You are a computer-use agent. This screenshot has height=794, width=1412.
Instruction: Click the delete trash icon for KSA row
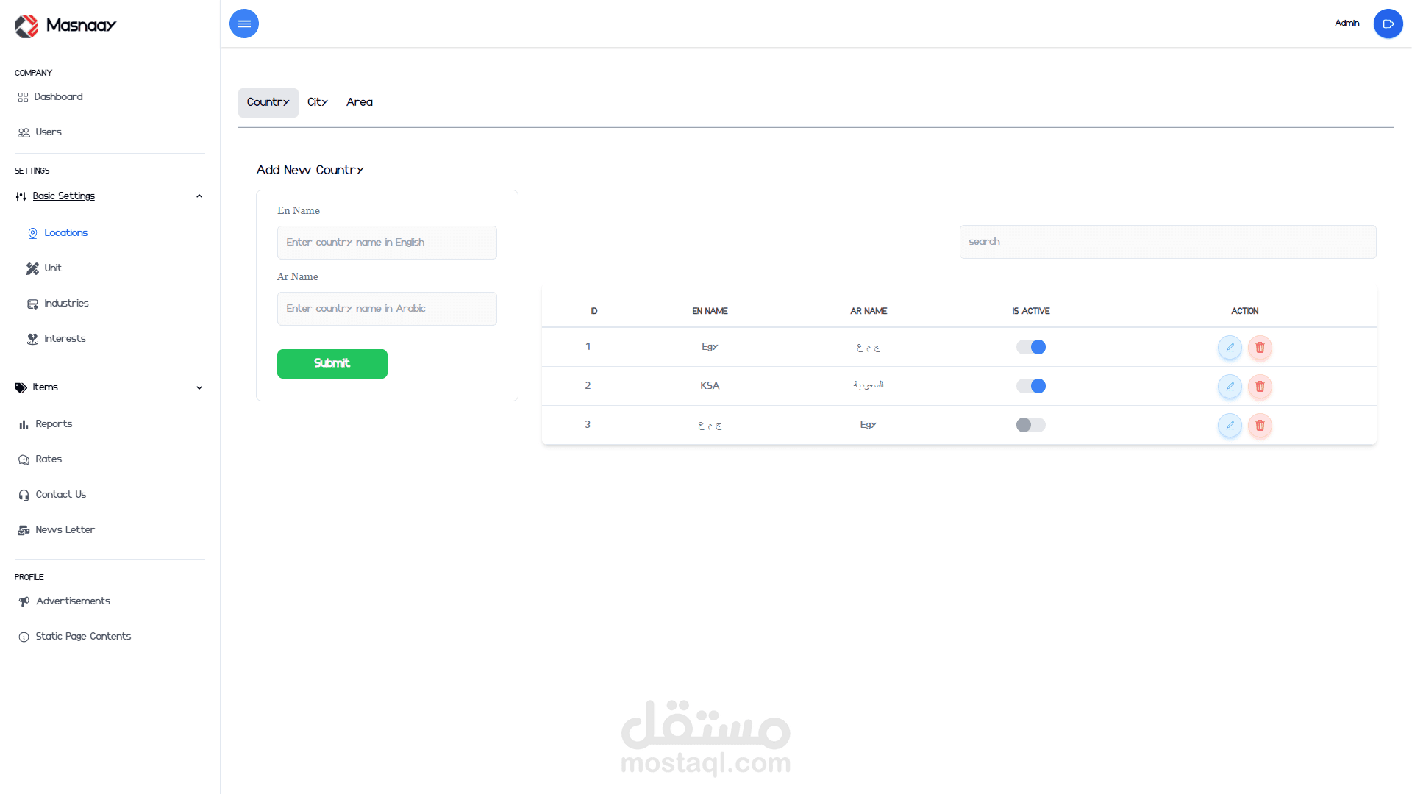[x=1260, y=387]
